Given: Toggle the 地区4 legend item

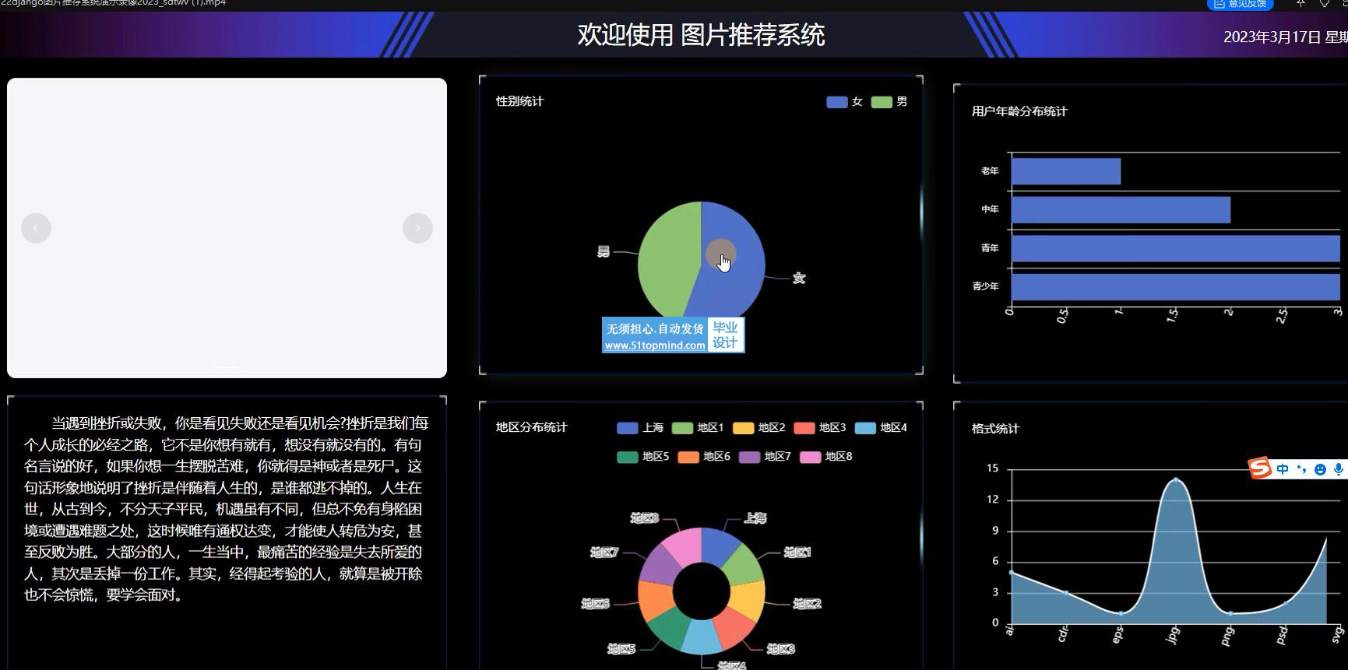Looking at the screenshot, I should coord(881,428).
